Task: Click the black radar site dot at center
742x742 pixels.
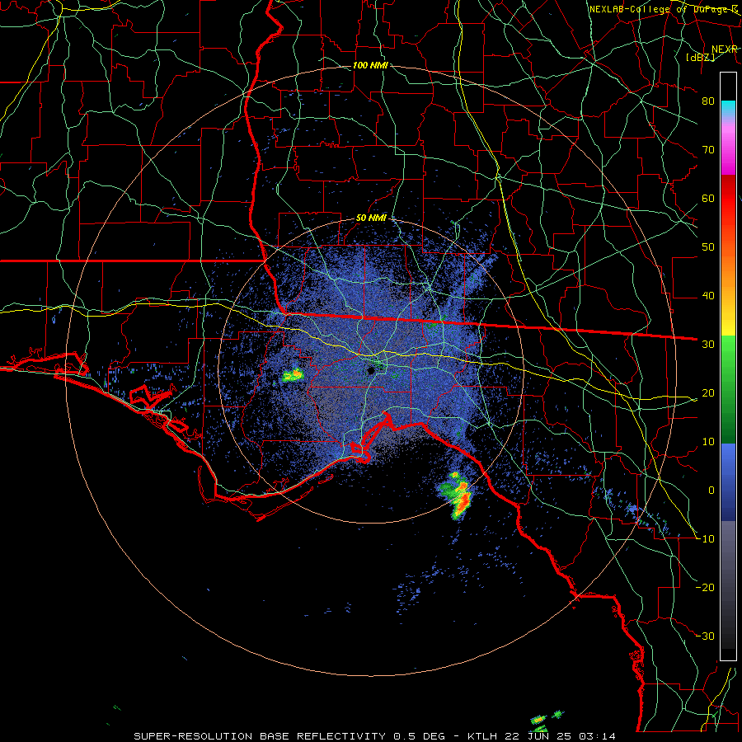Action: [372, 370]
